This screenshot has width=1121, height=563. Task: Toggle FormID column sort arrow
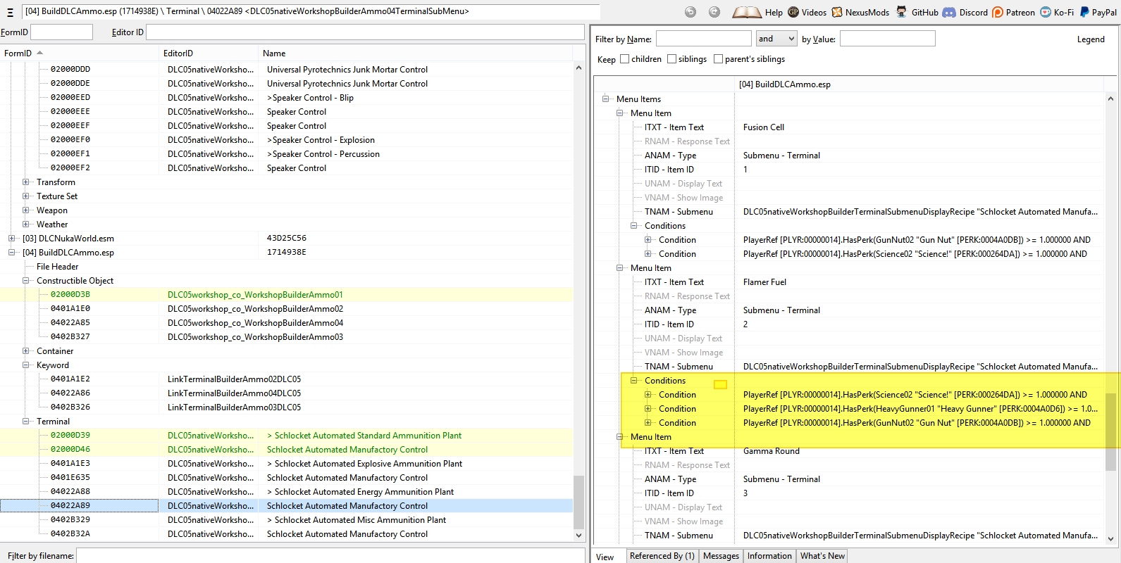pyautogui.click(x=39, y=53)
